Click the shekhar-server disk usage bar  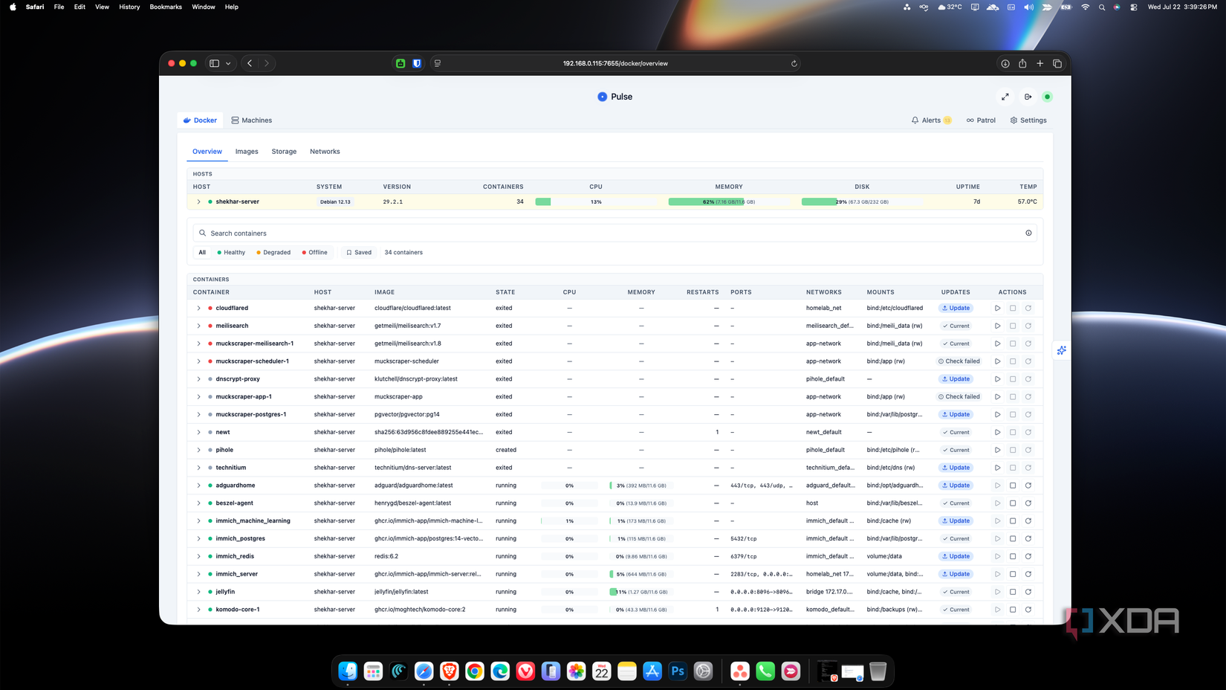point(862,201)
